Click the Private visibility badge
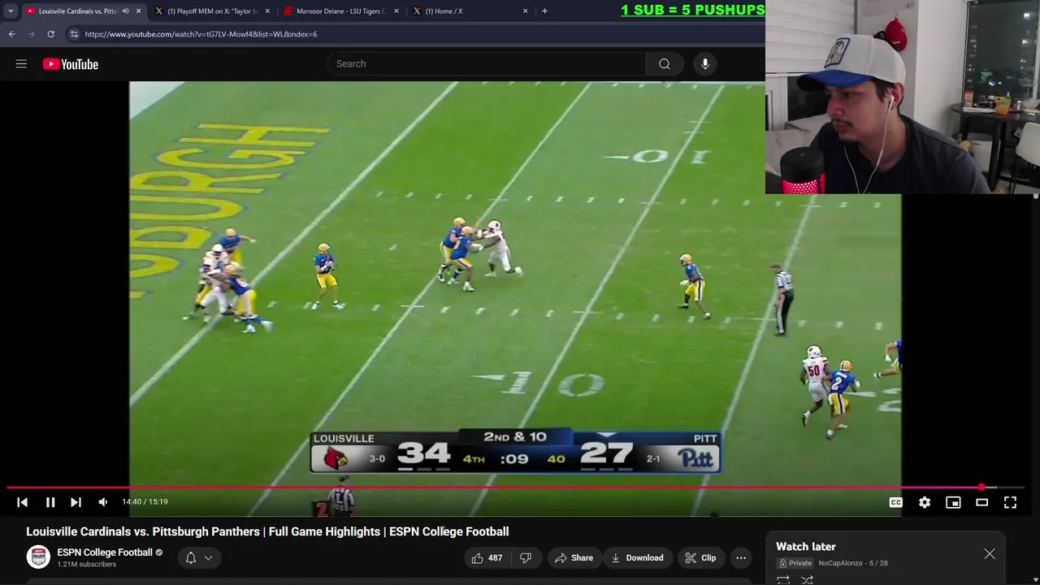The image size is (1040, 585). (x=795, y=563)
